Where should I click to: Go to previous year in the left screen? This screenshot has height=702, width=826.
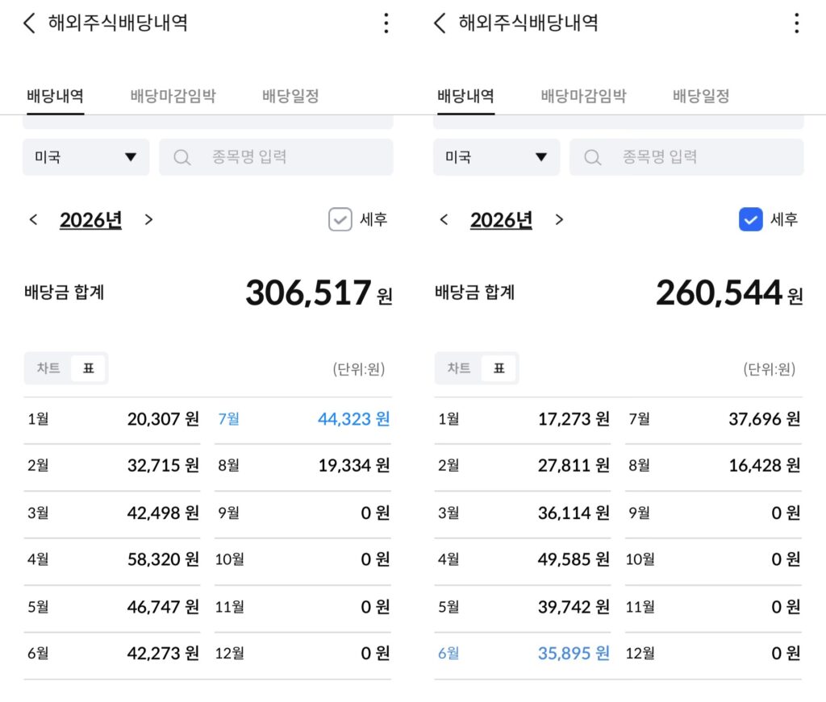[33, 219]
